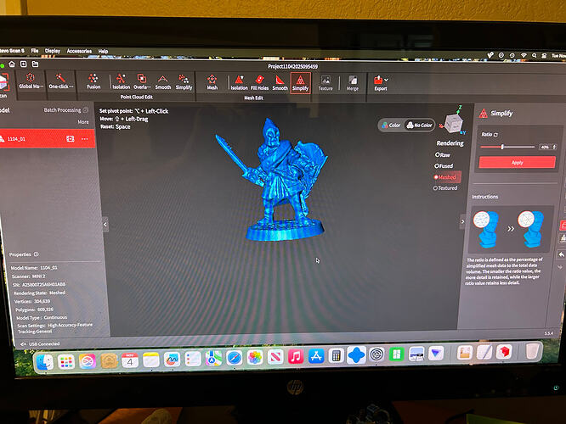The width and height of the screenshot is (566, 424).
Task: Select the Fused rendering option
Action: [x=444, y=166]
